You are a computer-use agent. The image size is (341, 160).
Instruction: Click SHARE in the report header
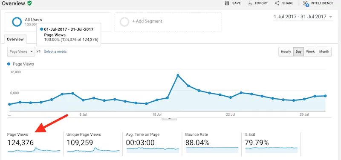coord(288,3)
